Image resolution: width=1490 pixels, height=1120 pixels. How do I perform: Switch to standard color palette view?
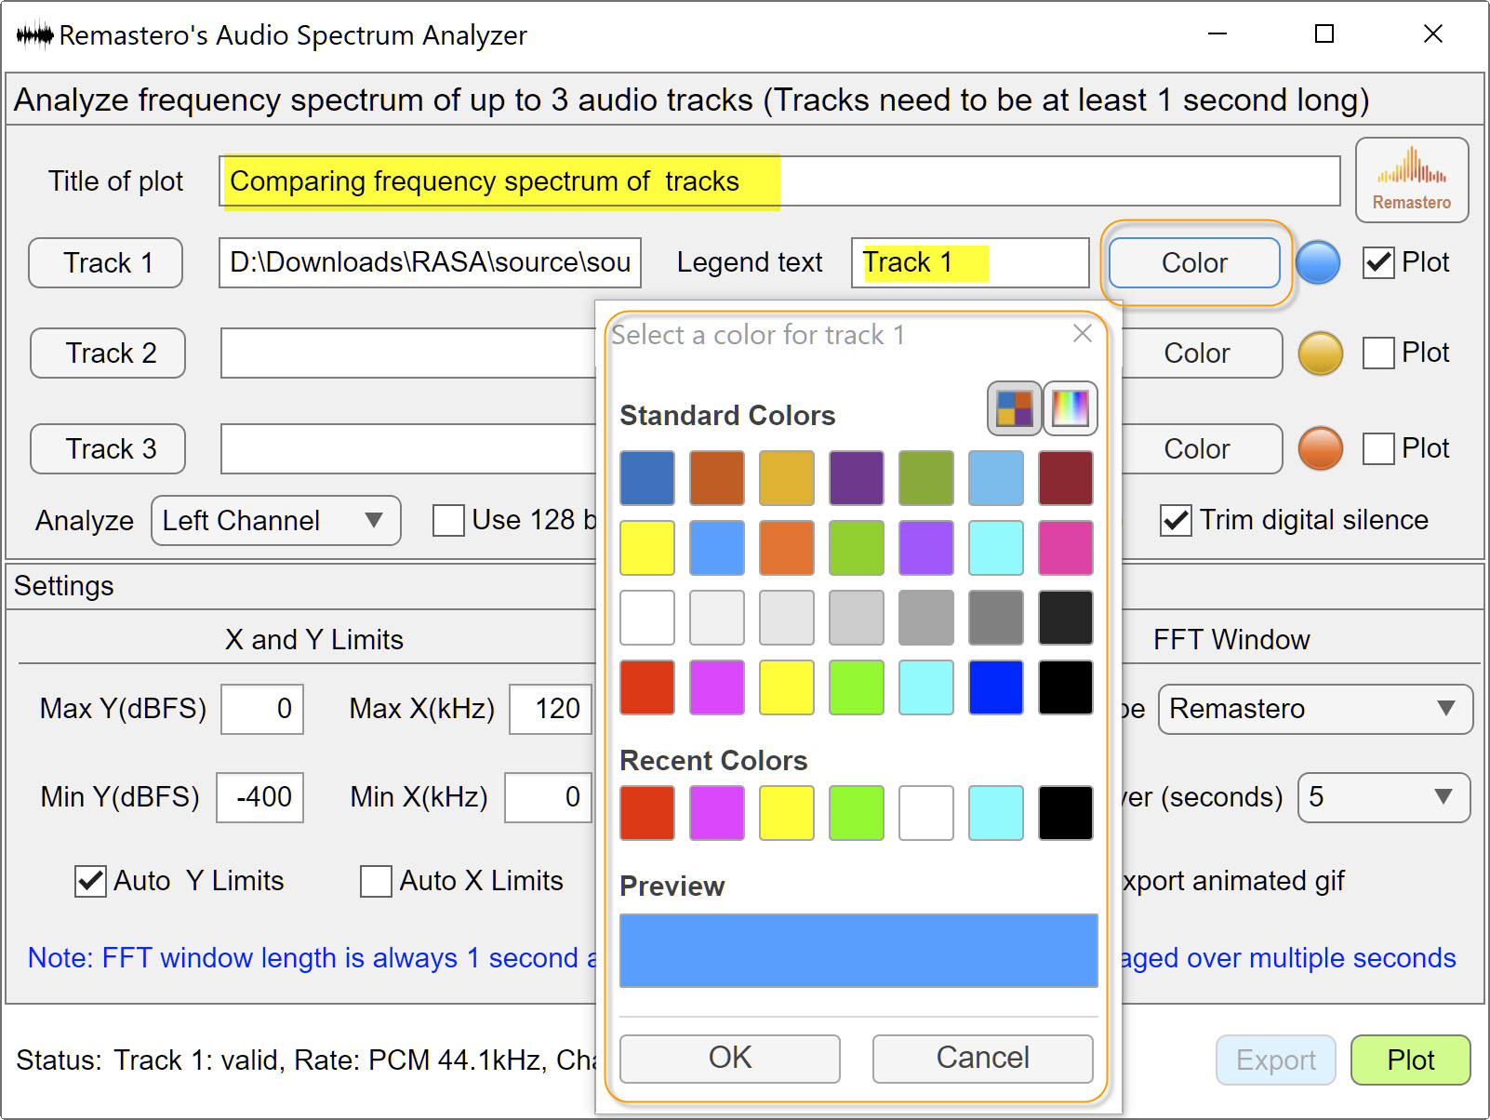point(1014,408)
